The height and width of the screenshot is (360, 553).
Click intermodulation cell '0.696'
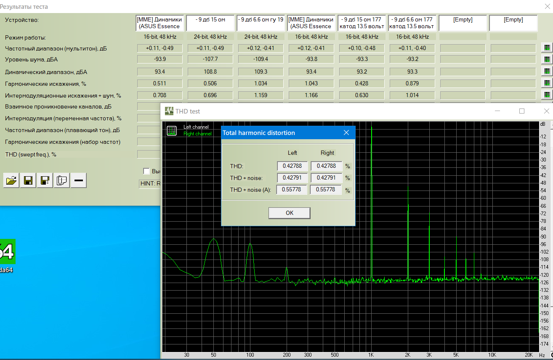210,95
